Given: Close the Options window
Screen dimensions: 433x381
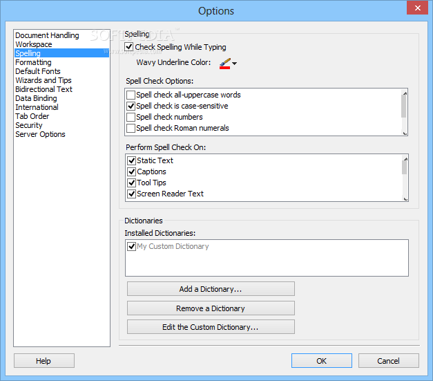Looking at the screenshot, I should (417, 8).
